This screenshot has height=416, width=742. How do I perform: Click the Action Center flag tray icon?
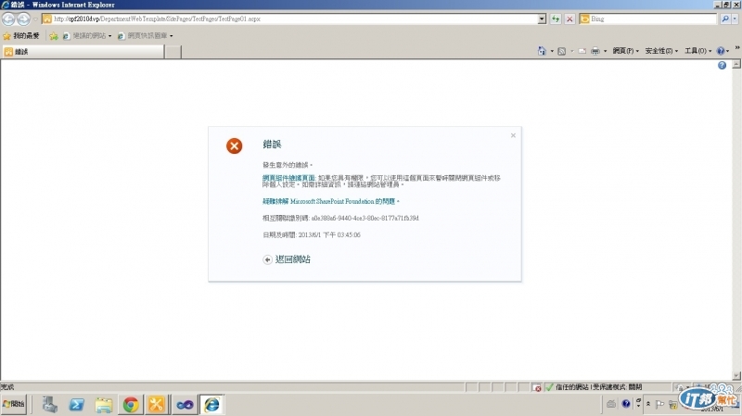click(x=660, y=404)
